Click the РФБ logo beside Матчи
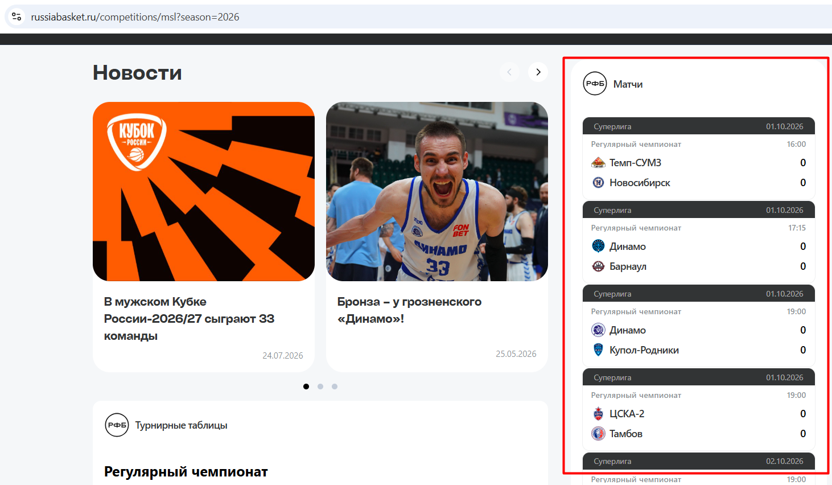 pyautogui.click(x=595, y=84)
